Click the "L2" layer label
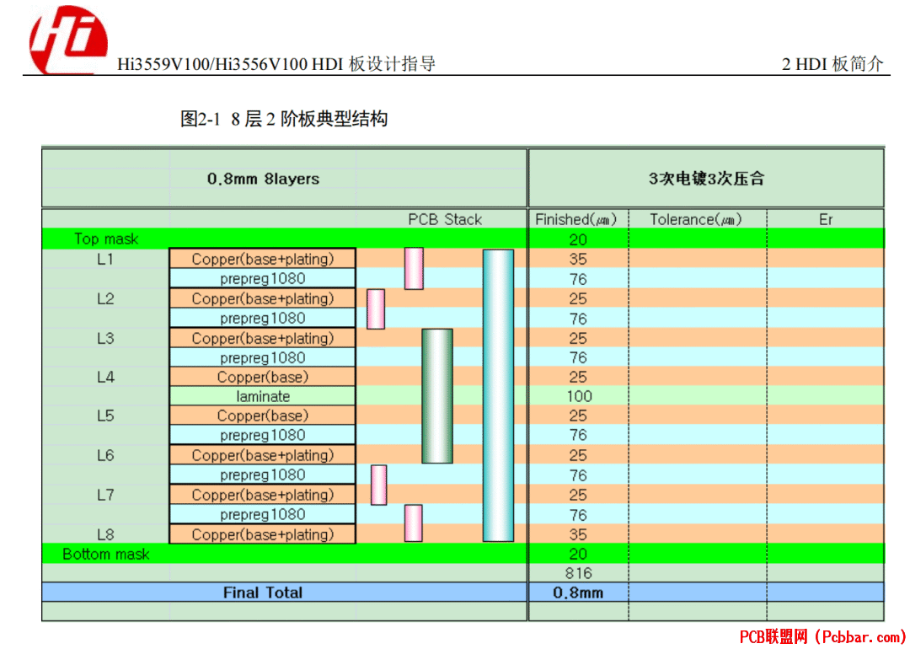This screenshot has width=910, height=649. coord(105,298)
